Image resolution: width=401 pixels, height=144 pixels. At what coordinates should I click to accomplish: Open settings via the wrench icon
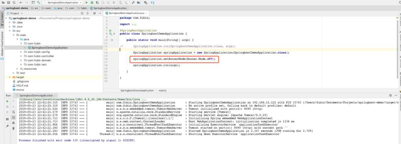[x=133, y=3]
